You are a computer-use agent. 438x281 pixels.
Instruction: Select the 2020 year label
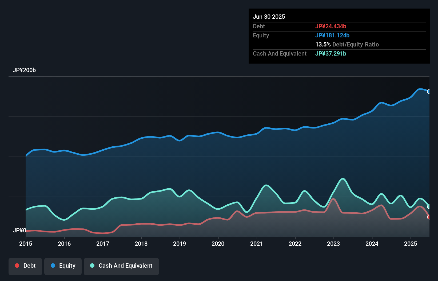pos(218,244)
